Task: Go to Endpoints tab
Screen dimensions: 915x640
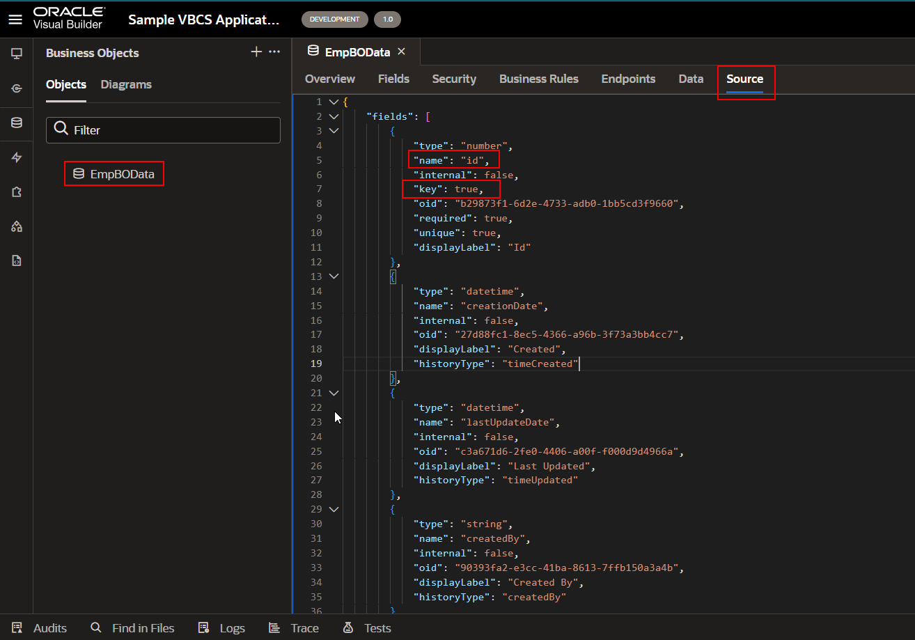Action: click(628, 79)
